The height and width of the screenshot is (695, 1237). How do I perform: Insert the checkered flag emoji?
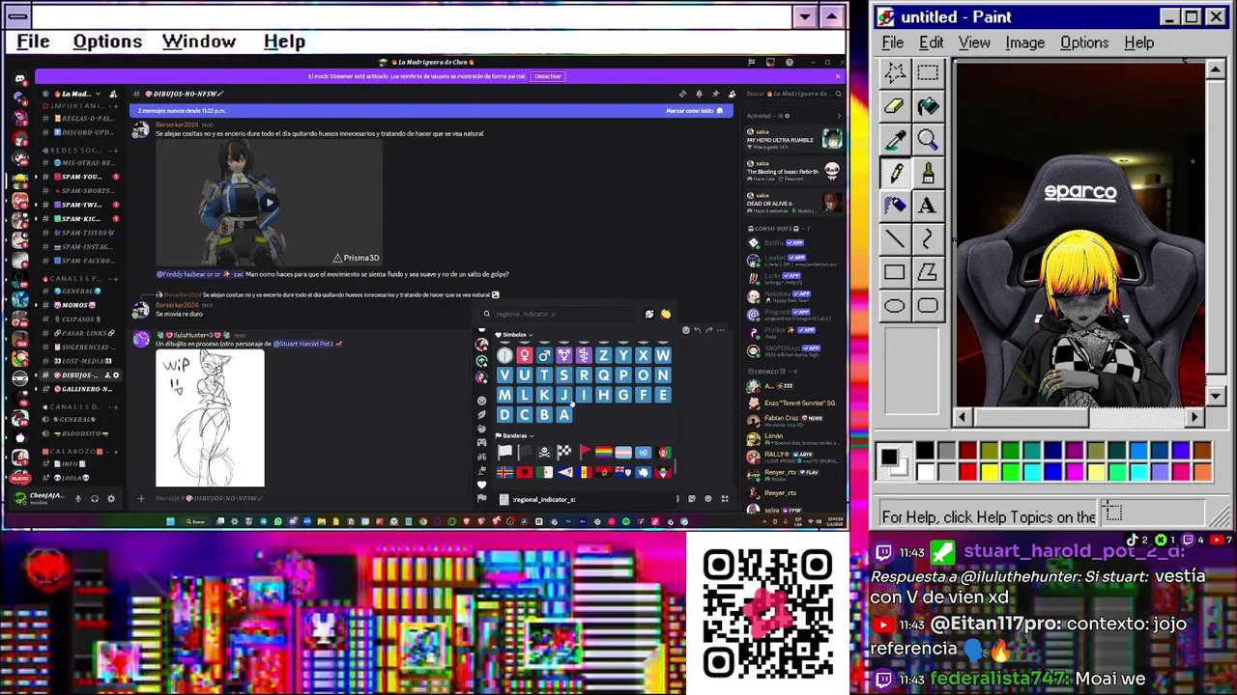[563, 452]
